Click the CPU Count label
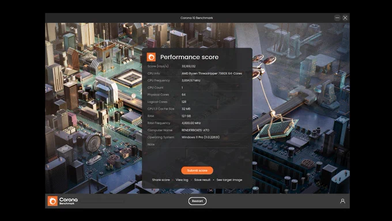 (x=155, y=87)
